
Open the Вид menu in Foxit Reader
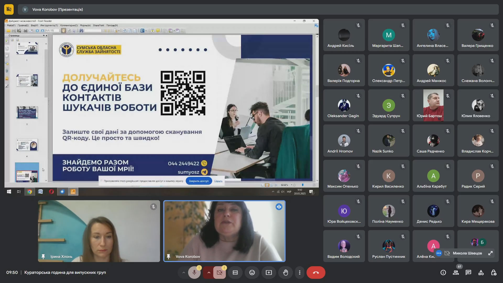(x=34, y=25)
